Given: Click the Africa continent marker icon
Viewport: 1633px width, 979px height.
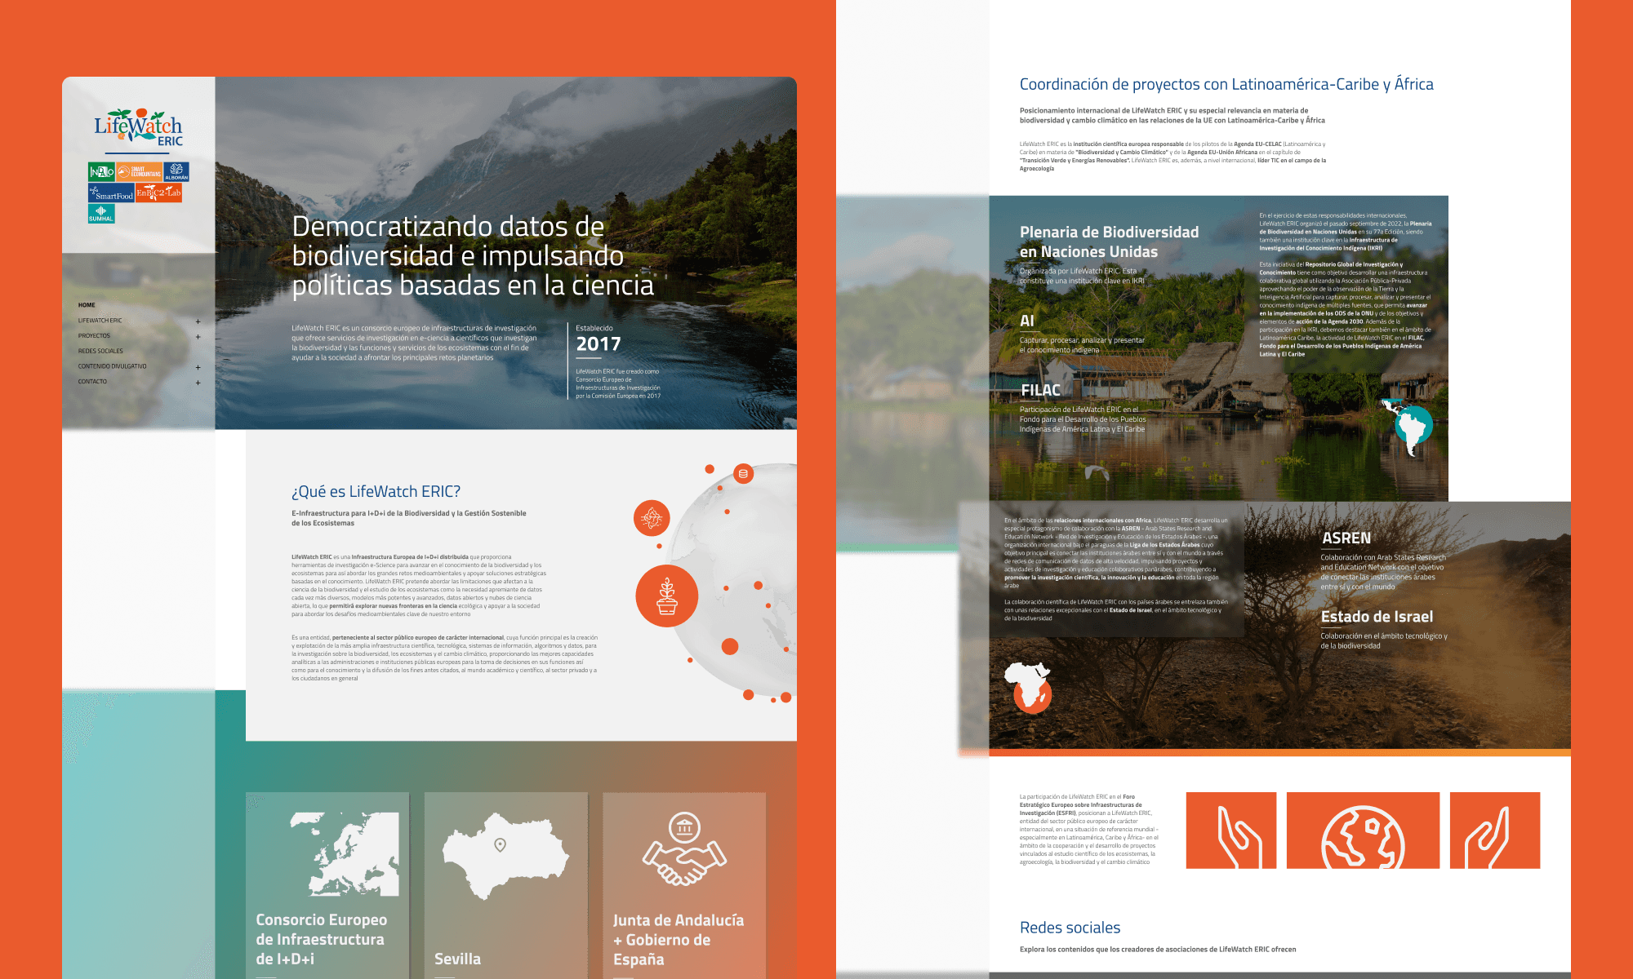Looking at the screenshot, I should pyautogui.click(x=1029, y=687).
